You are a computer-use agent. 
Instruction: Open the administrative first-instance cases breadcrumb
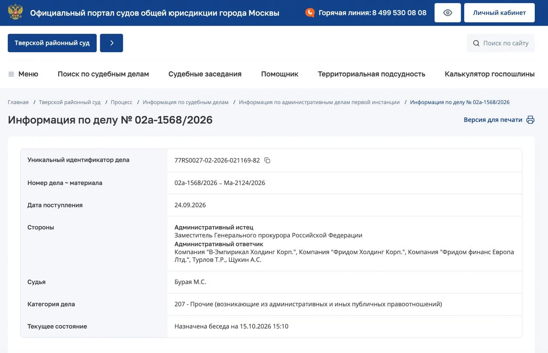tap(319, 102)
